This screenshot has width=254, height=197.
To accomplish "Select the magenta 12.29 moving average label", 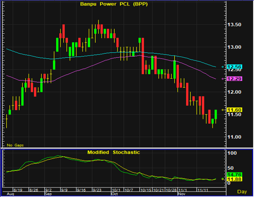I will pos(234,79).
